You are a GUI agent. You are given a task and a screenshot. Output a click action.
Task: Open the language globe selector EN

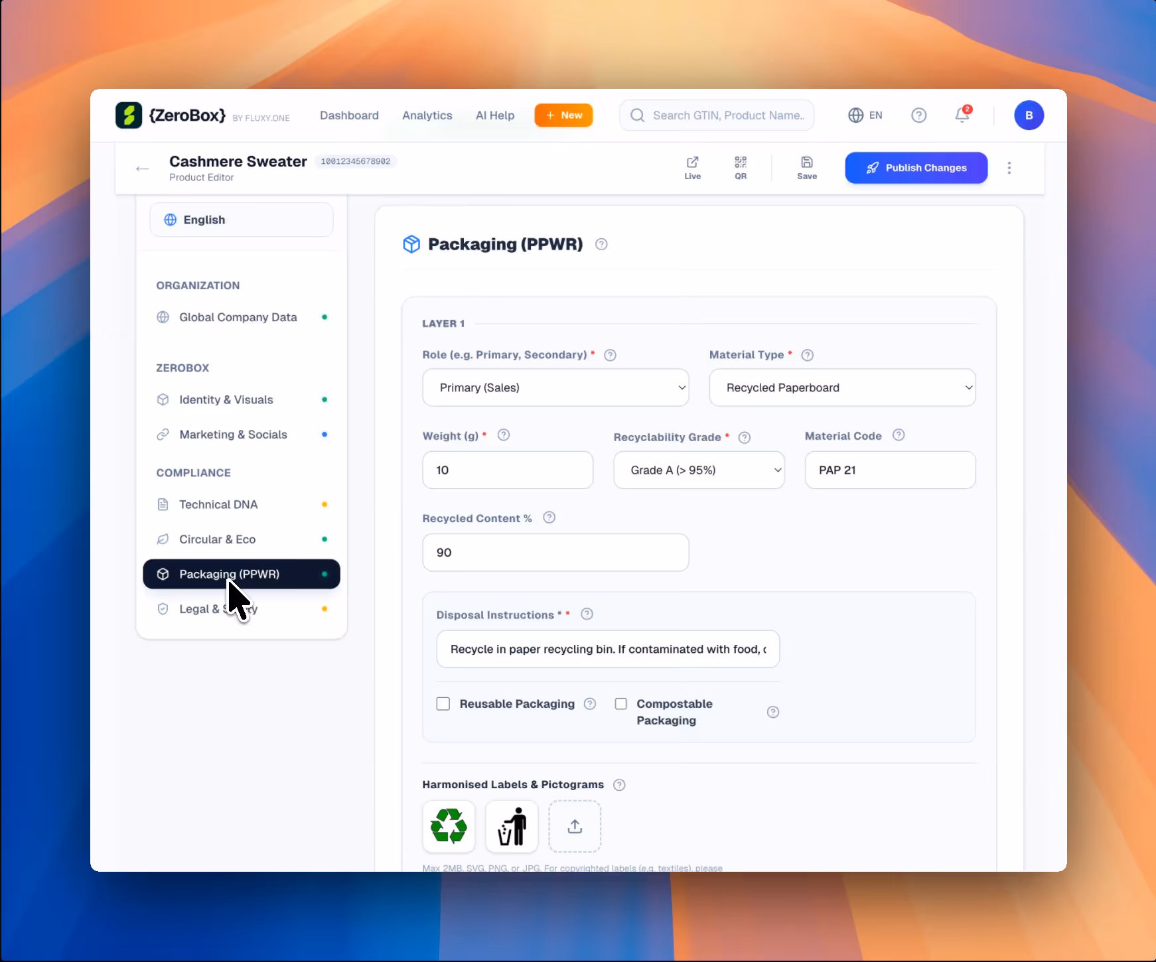[x=865, y=115]
